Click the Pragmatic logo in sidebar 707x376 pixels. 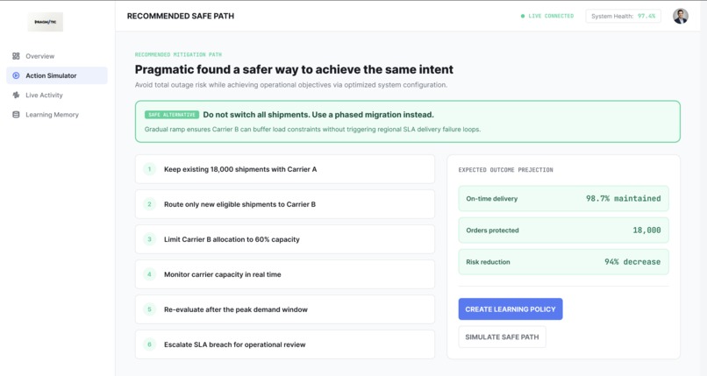tap(45, 22)
